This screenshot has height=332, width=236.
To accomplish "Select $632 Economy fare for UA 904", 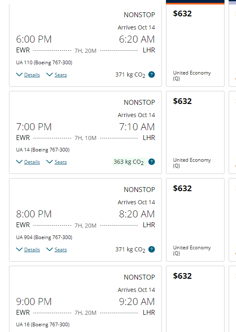I will 195,220.
